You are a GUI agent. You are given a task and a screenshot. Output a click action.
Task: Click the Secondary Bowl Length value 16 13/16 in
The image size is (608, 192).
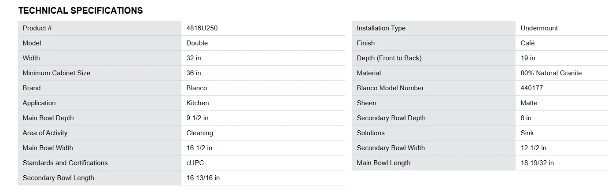203,178
